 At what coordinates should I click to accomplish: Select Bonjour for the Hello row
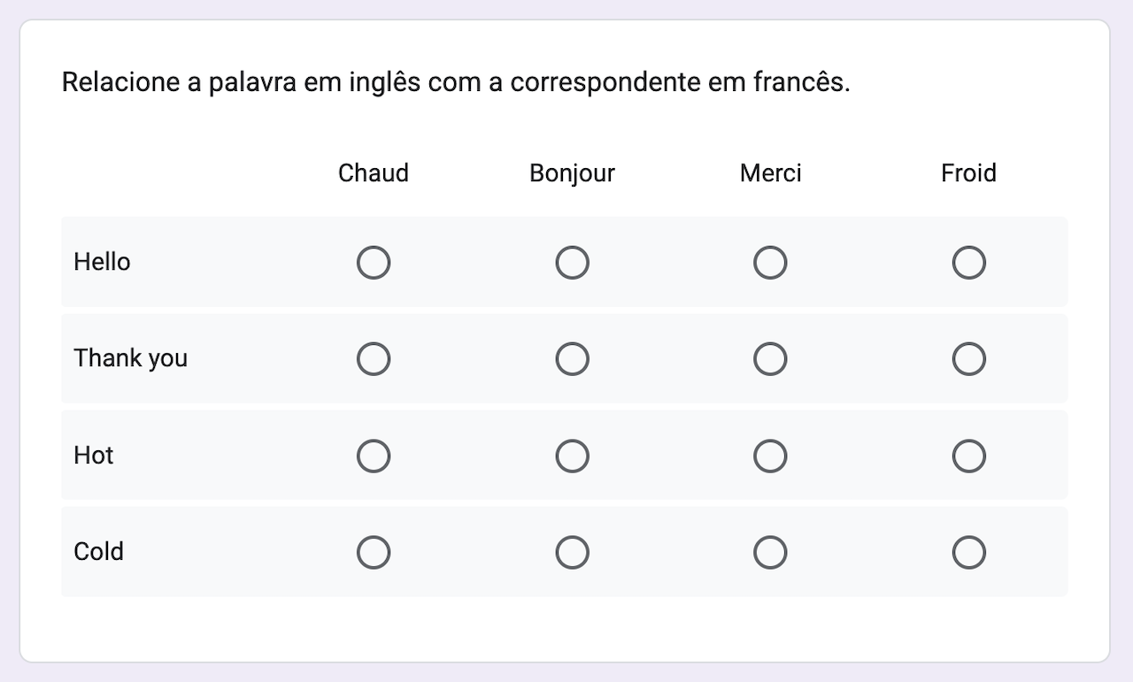coord(572,263)
